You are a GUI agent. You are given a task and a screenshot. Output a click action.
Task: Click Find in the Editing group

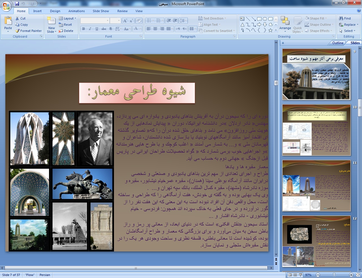345,18
